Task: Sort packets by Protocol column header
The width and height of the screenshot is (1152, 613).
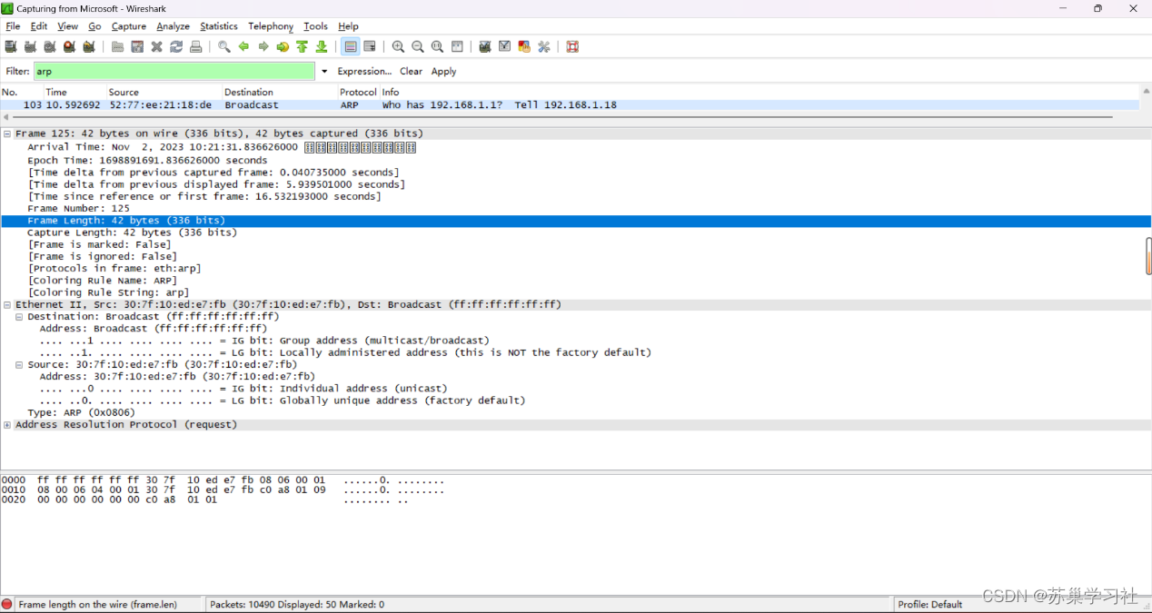Action: tap(358, 92)
